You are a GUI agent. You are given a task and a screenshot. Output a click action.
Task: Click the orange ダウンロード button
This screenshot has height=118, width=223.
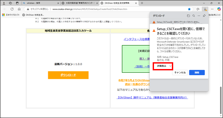(x=68, y=75)
